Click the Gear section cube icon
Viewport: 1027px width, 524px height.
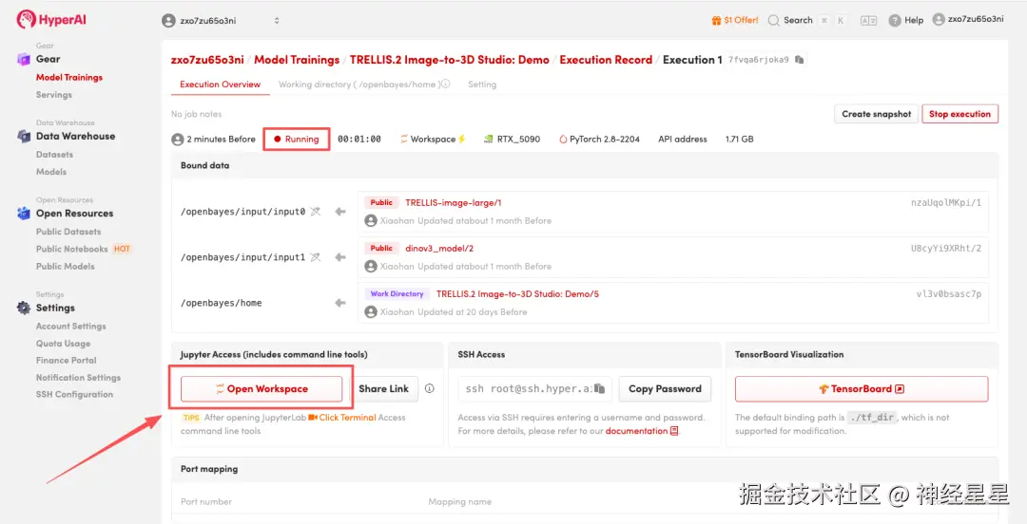pos(24,60)
